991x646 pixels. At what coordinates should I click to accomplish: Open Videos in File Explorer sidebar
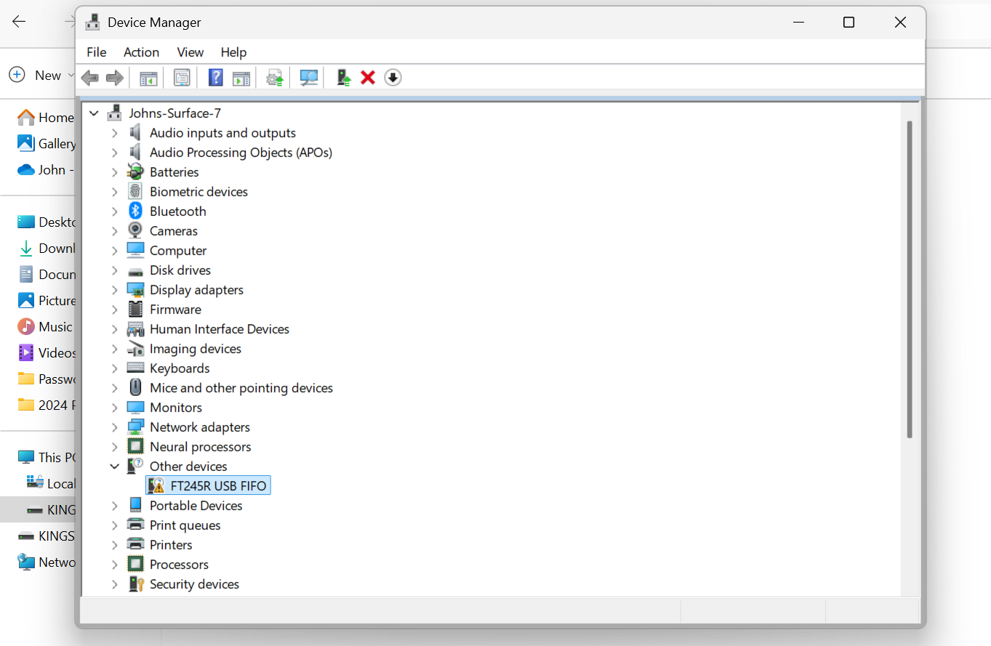click(47, 353)
